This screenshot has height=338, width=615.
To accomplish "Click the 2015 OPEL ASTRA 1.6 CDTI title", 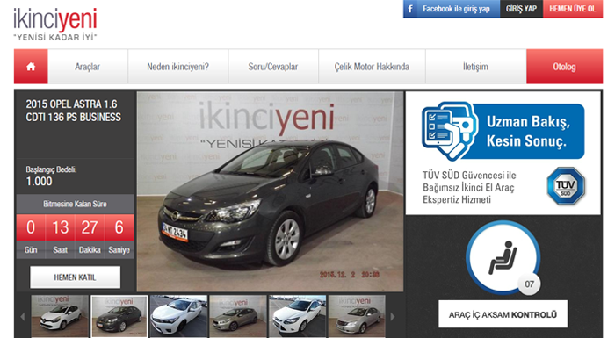I will pos(73,111).
